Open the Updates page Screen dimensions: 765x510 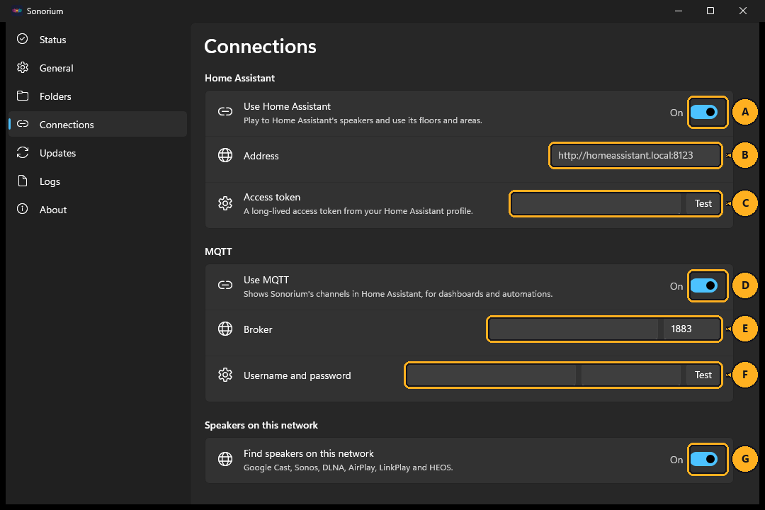[x=98, y=153]
